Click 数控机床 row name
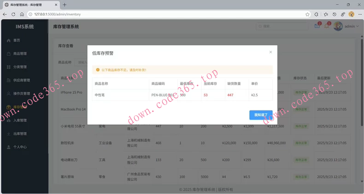364x194 pixels. 67,143
